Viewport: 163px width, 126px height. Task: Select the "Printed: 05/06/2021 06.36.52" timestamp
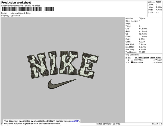[x=108, y=124]
